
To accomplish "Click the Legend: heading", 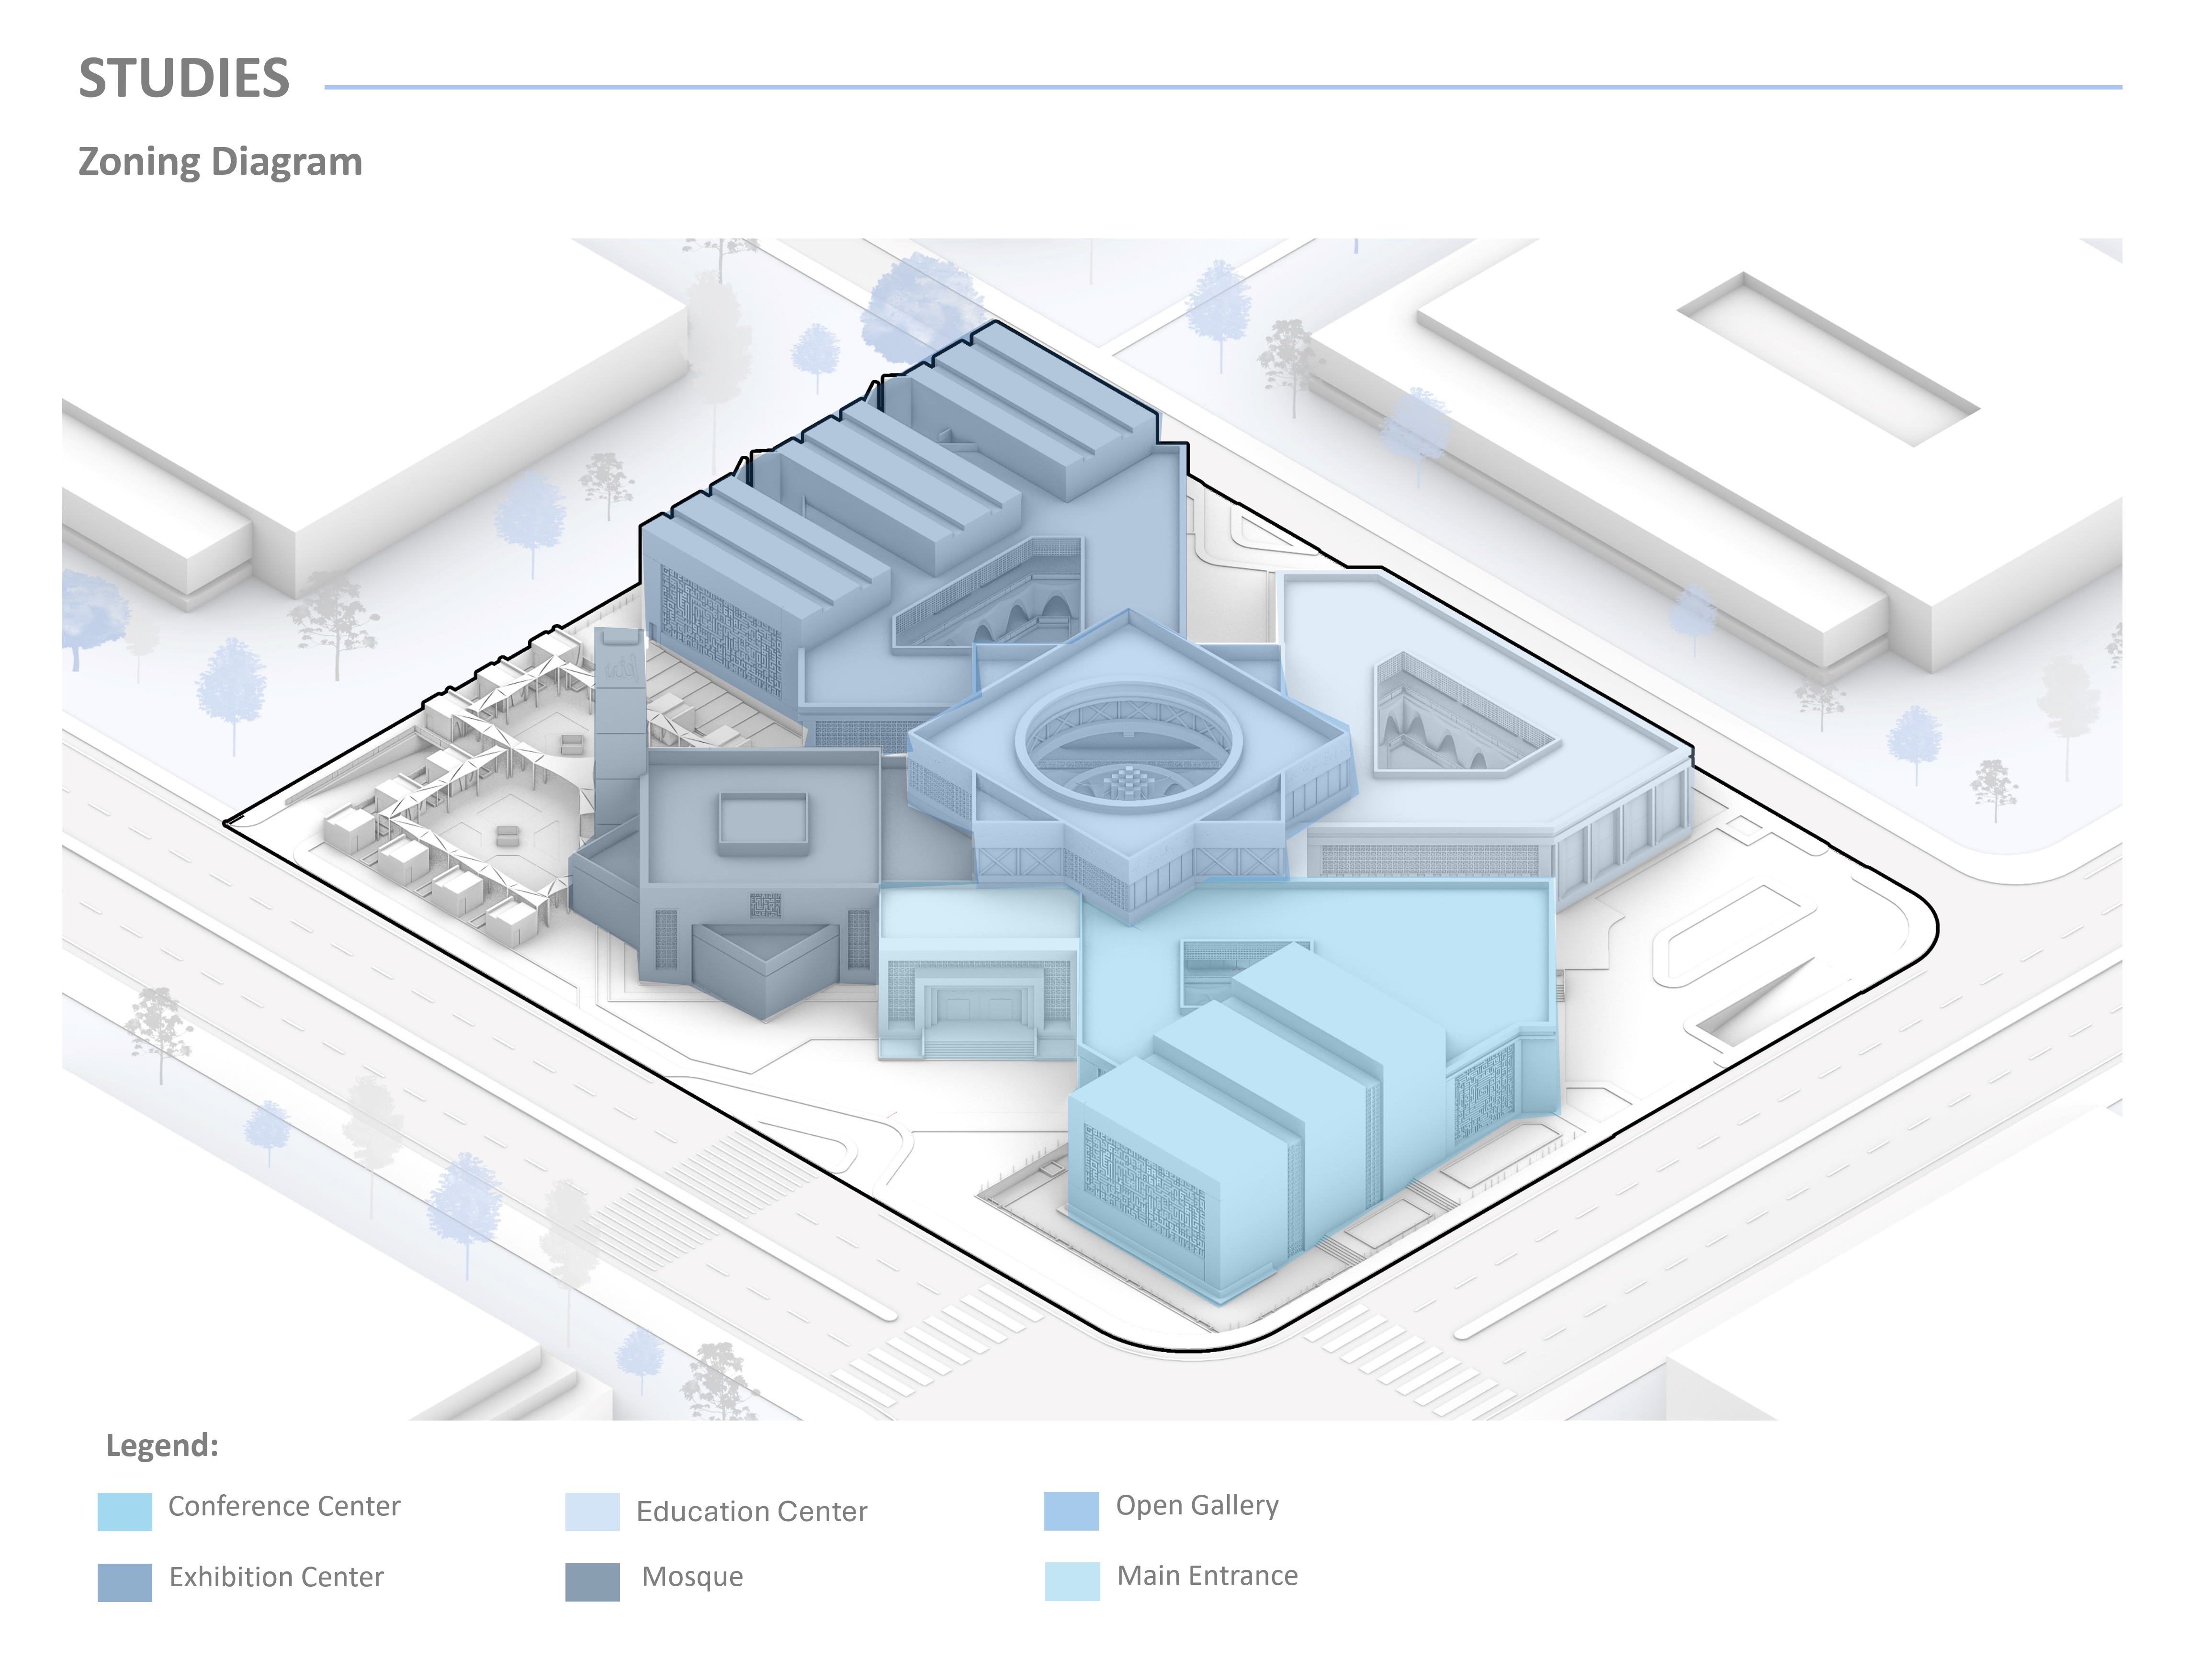I will click(x=162, y=1445).
